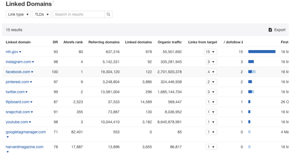Sort table by DR column
The width and height of the screenshot is (294, 156).
[x=55, y=42]
